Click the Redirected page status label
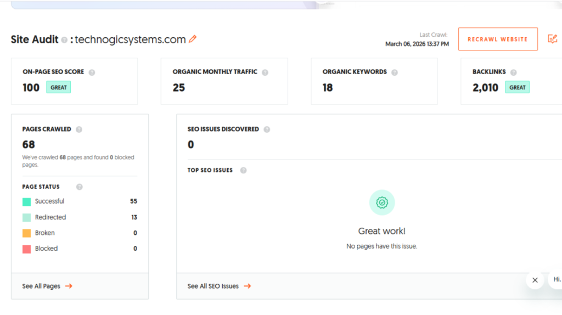This screenshot has height=315, width=562. tap(50, 217)
